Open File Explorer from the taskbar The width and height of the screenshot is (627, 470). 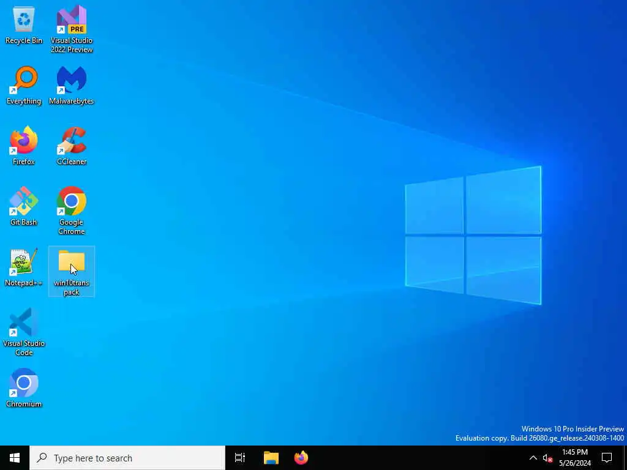[271, 458]
